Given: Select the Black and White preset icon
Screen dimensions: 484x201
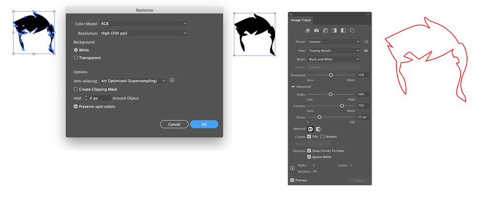Looking at the screenshot, I should [343, 30].
